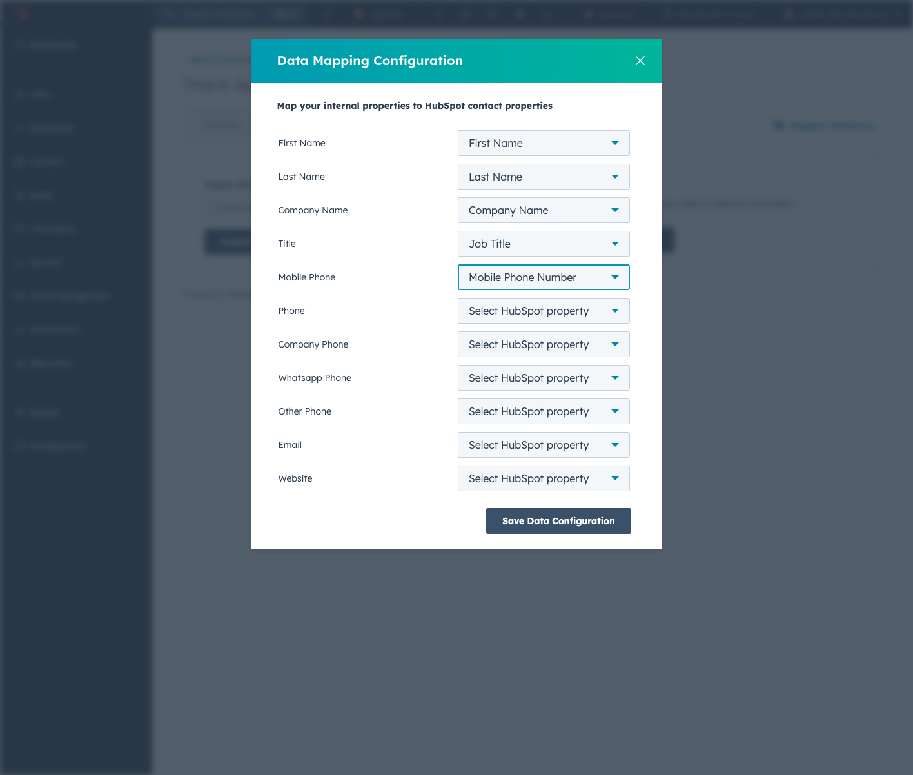The image size is (913, 775).
Task: Select HubSpot property for Website
Action: 544,478
